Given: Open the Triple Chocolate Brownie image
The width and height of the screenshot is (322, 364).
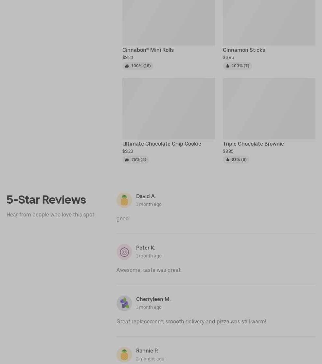Looking at the screenshot, I should click(269, 109).
